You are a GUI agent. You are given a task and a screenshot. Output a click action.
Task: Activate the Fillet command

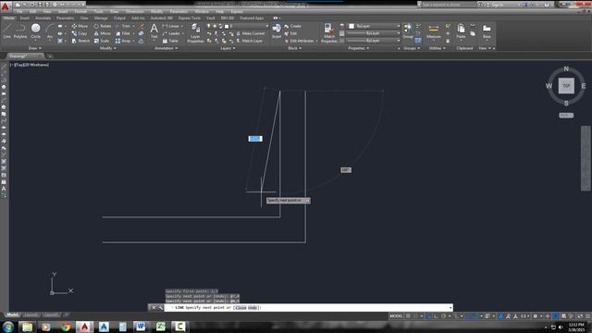click(123, 33)
